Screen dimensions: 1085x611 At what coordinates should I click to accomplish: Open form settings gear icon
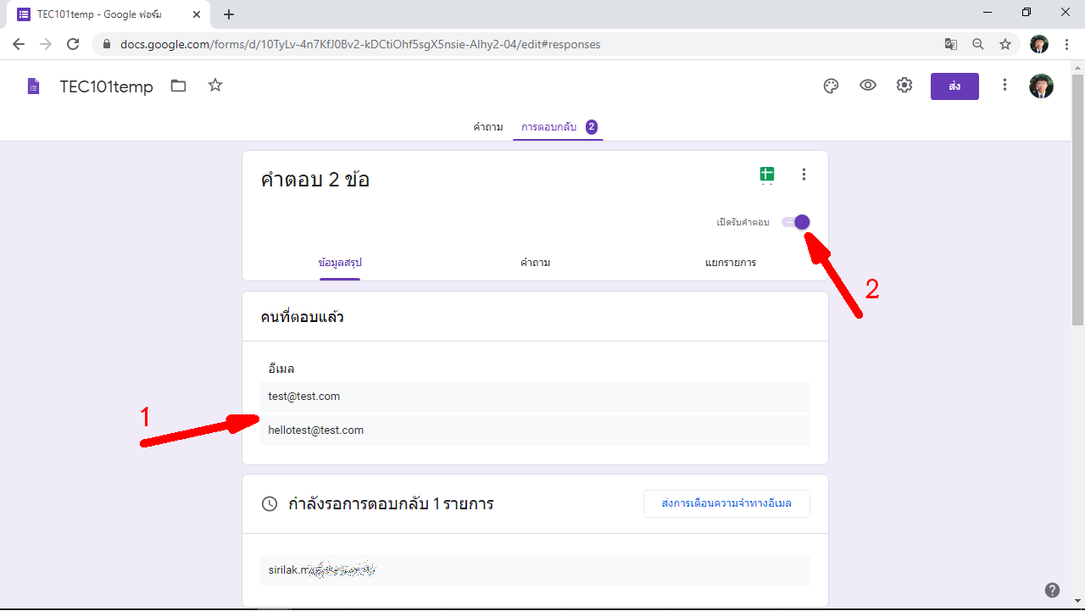pos(904,86)
